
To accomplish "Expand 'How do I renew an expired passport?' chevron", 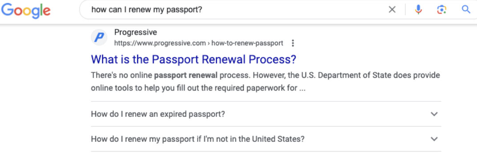I will pyautogui.click(x=434, y=114).
